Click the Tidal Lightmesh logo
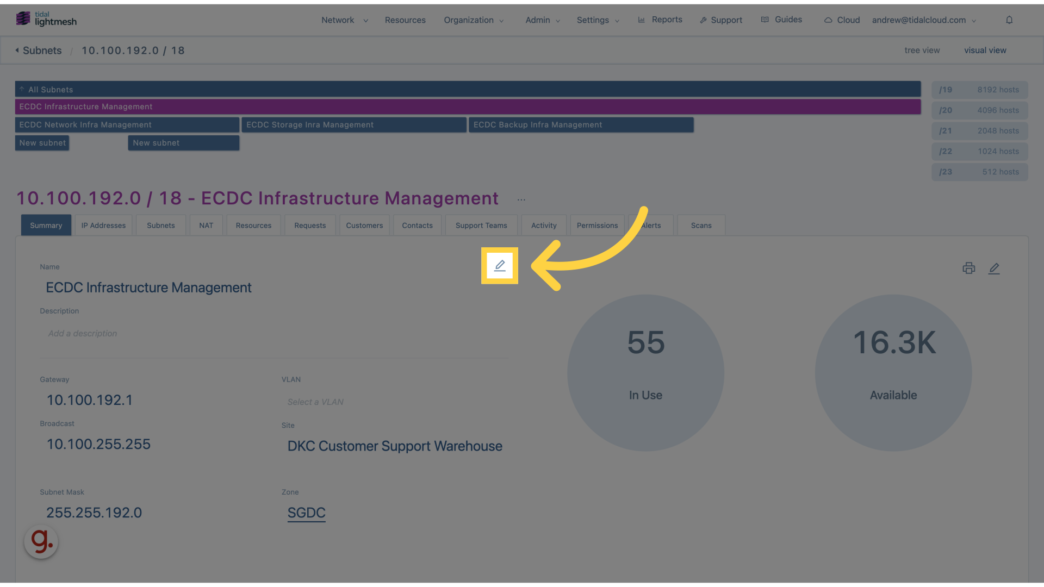 46,19
